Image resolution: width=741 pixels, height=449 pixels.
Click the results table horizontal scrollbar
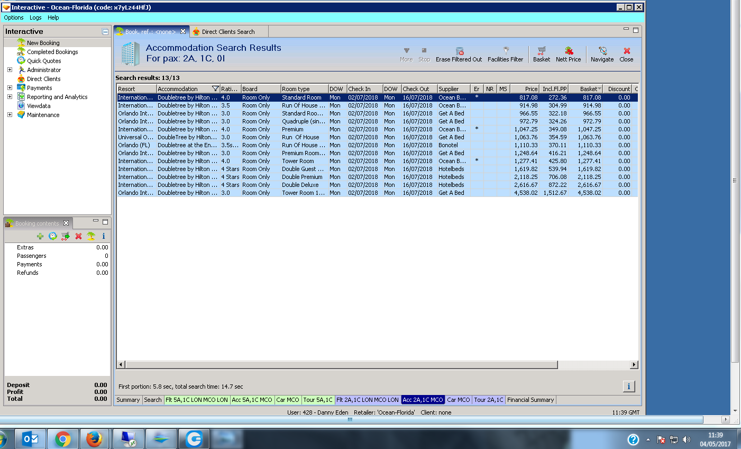point(341,365)
